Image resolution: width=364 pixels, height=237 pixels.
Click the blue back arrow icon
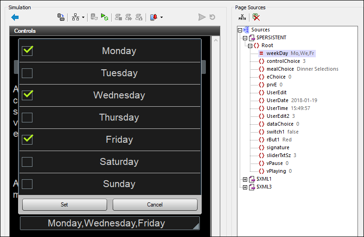click(x=15, y=17)
